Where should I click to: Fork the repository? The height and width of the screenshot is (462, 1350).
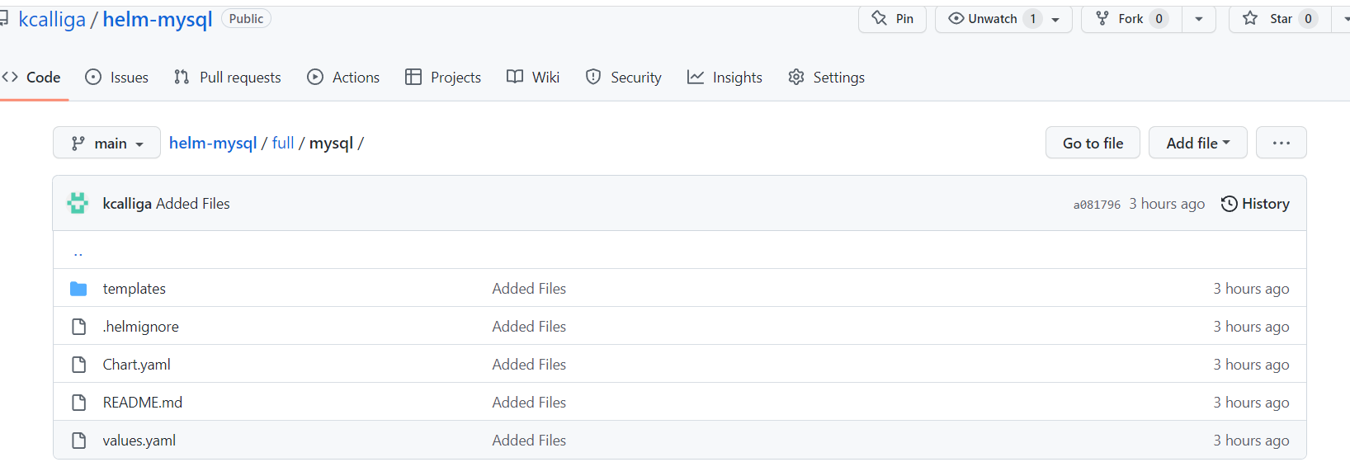(1131, 18)
